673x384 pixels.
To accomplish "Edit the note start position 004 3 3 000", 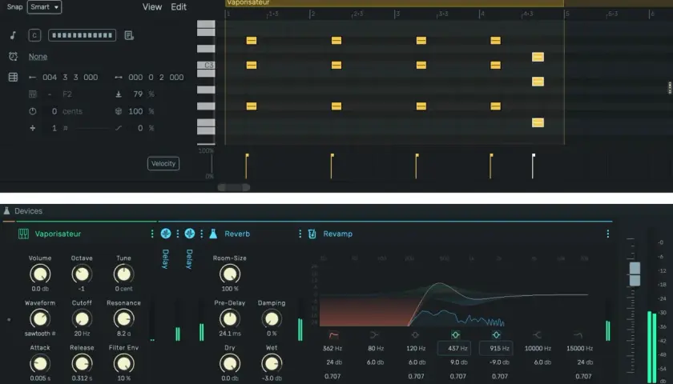I will pos(70,77).
